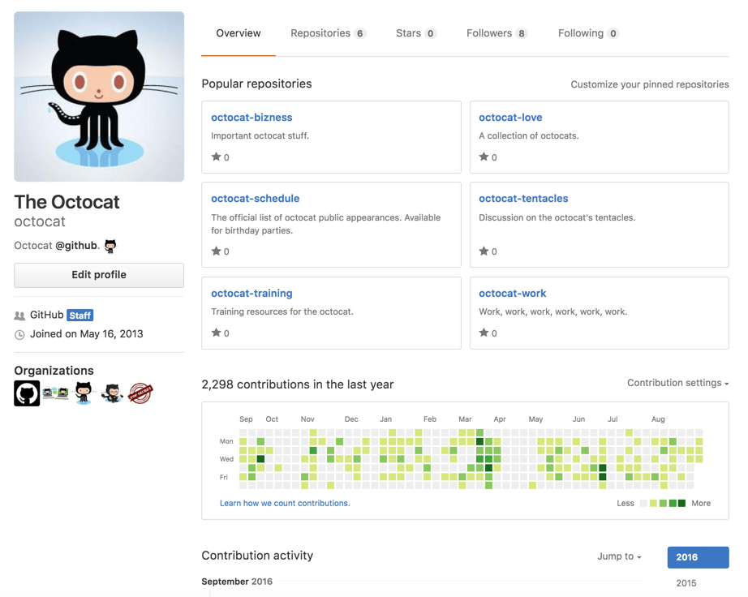
Task: Open the octocat-love repository link
Action: [510, 118]
